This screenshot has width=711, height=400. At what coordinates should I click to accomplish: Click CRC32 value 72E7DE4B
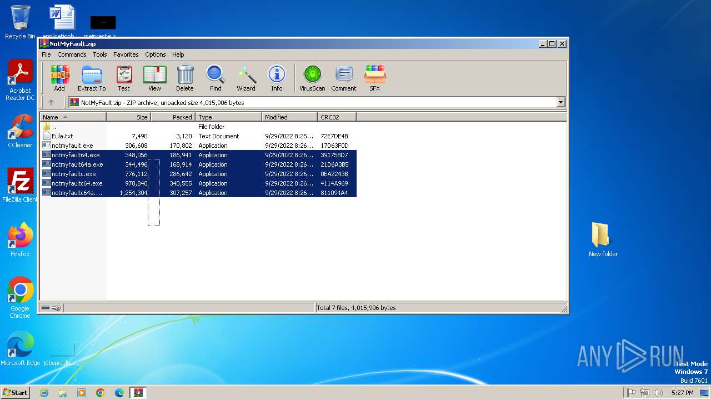tap(334, 136)
